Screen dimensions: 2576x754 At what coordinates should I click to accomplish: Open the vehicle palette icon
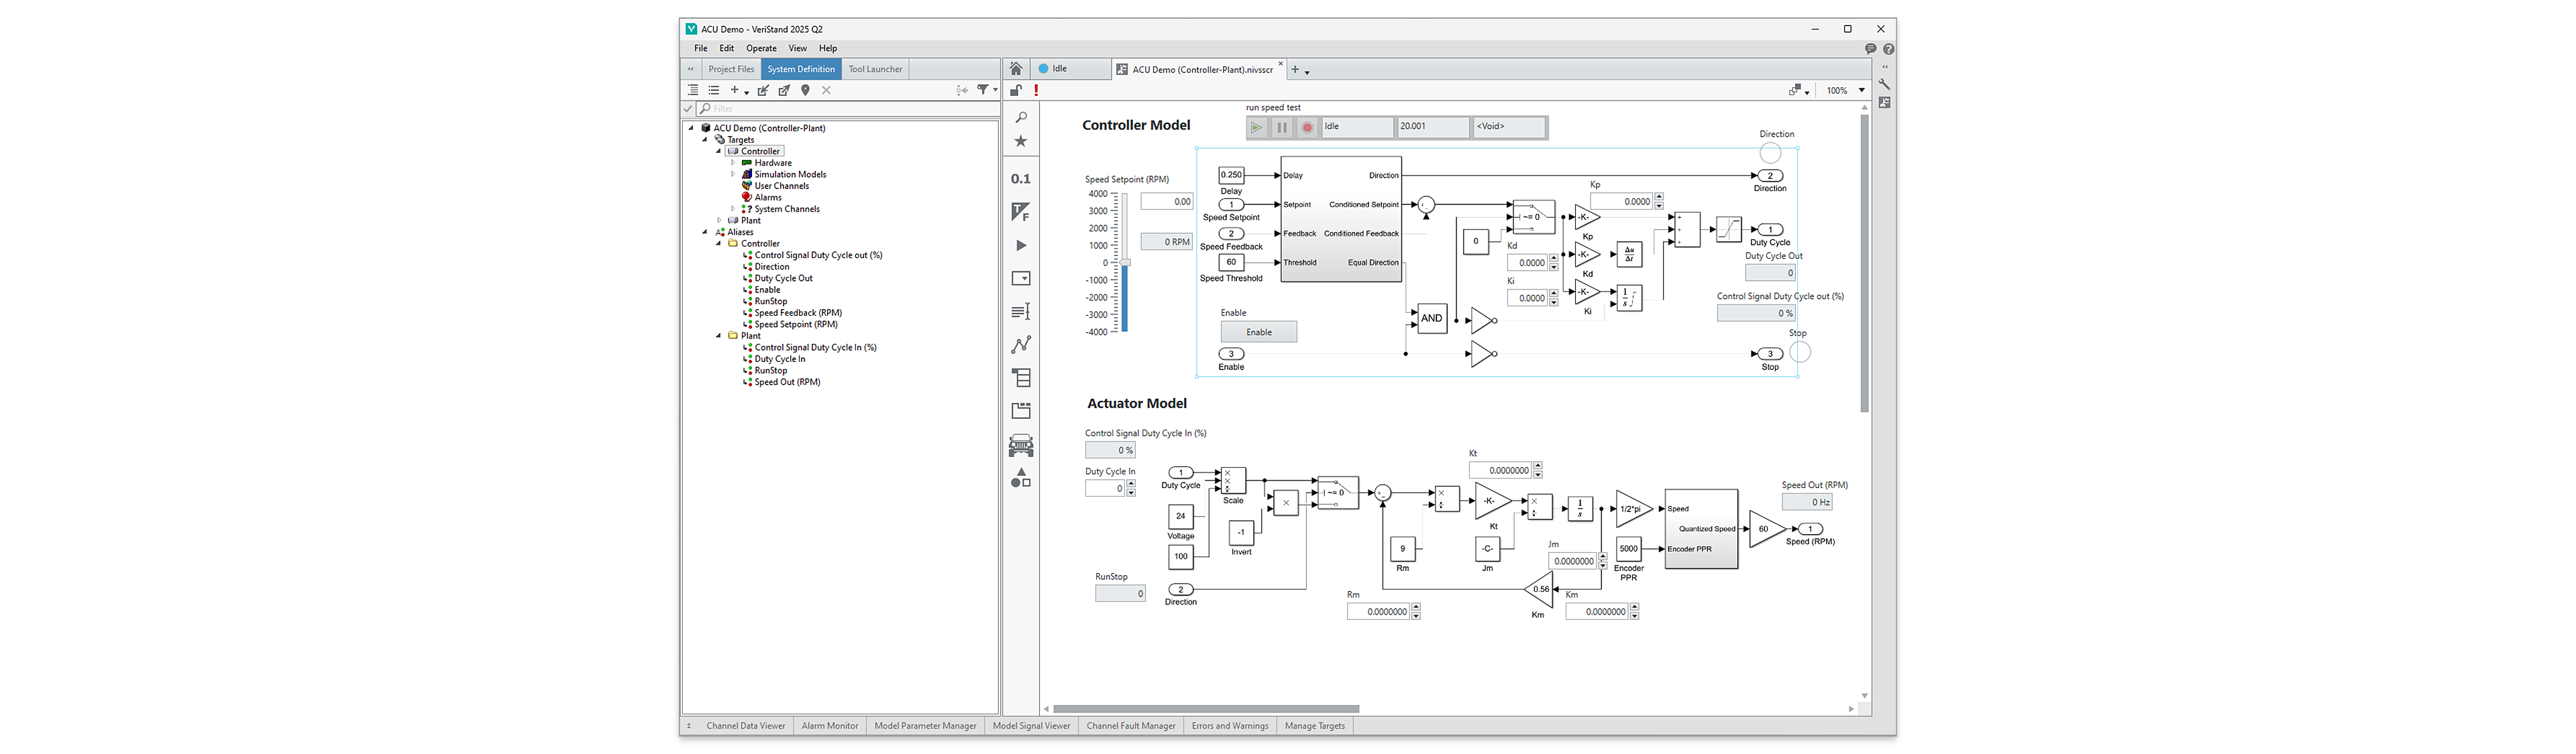tap(1021, 446)
